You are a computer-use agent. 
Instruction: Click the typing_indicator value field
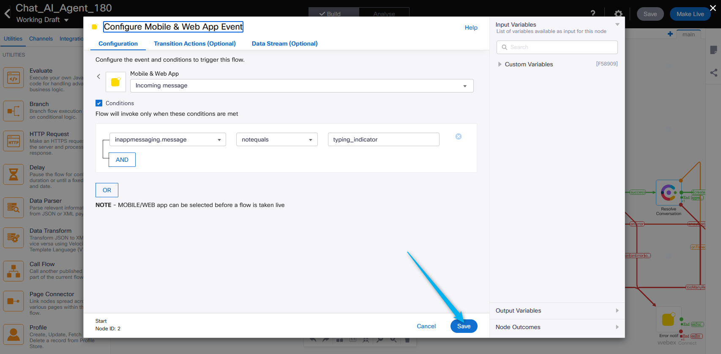coord(383,140)
